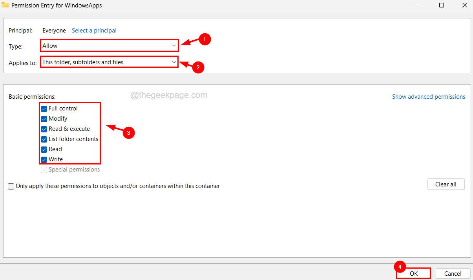Confirm with the OK button
The width and height of the screenshot is (473, 280).
click(413, 274)
